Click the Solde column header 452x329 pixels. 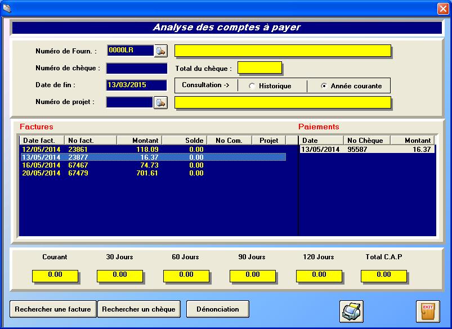pyautogui.click(x=184, y=140)
